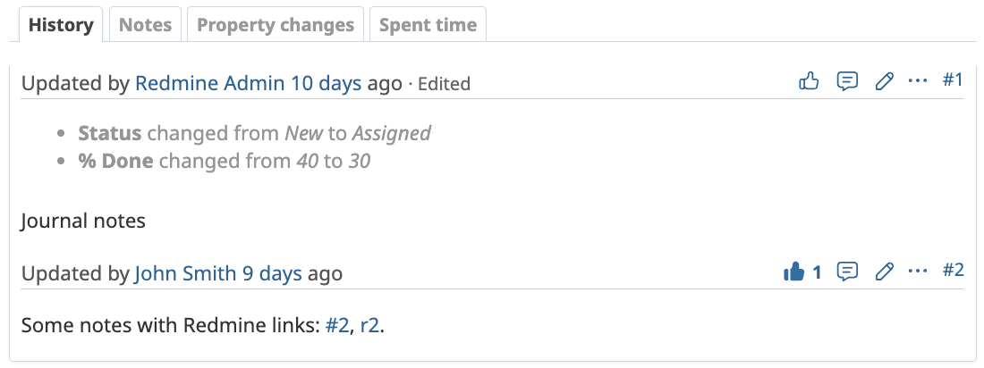The image size is (984, 368).
Task: Remove like on John Smith's note
Action: coord(794,272)
